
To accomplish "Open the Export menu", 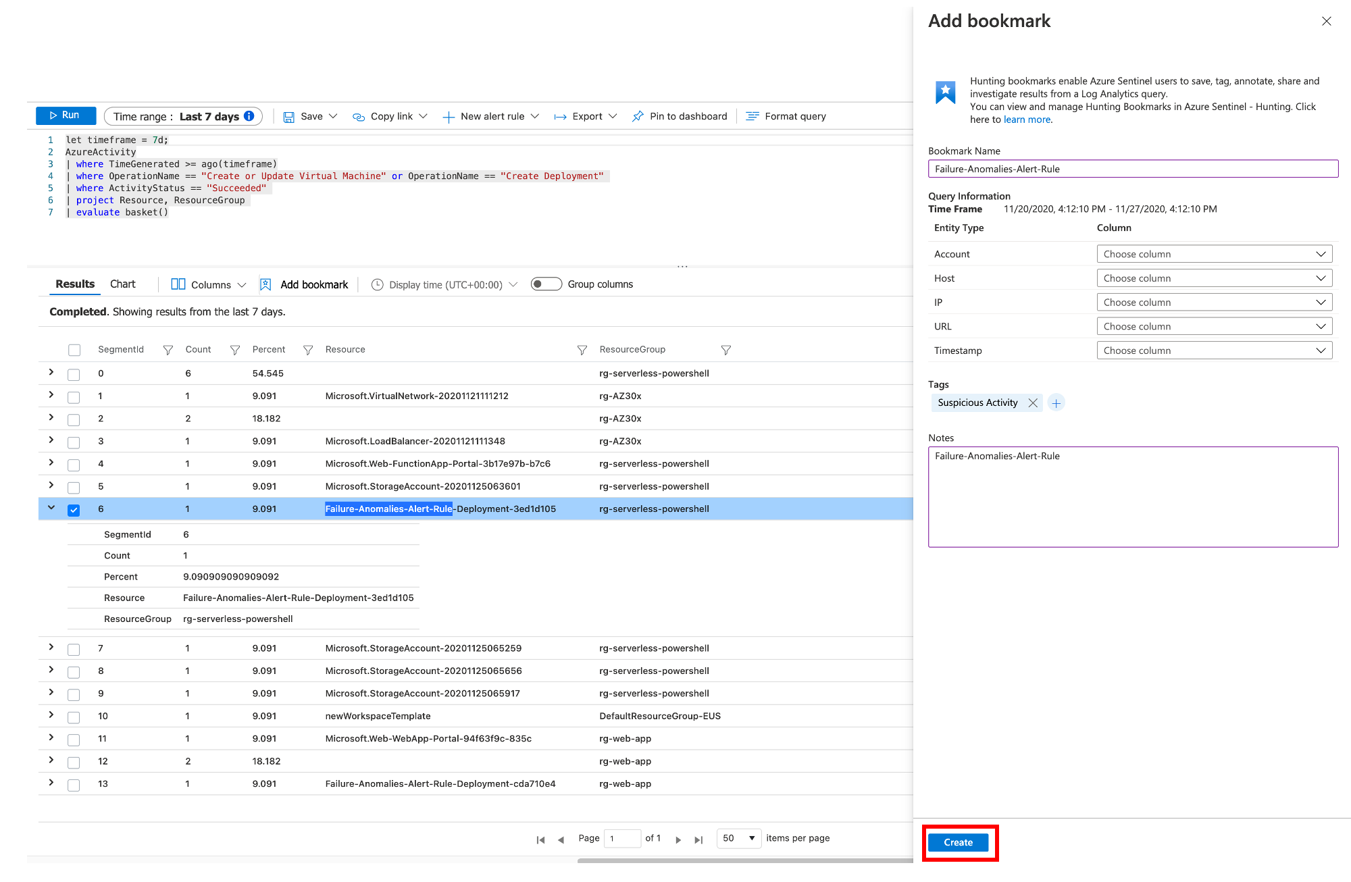I will point(586,116).
